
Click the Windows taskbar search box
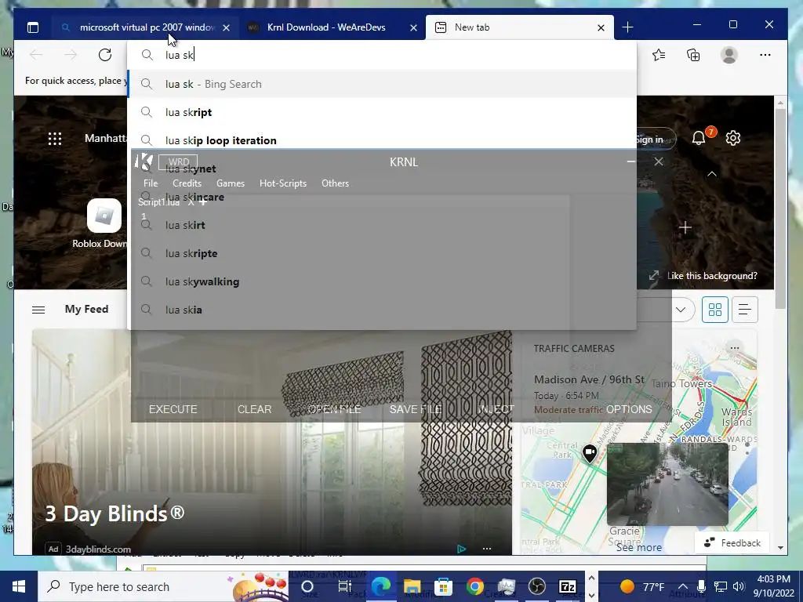click(163, 586)
